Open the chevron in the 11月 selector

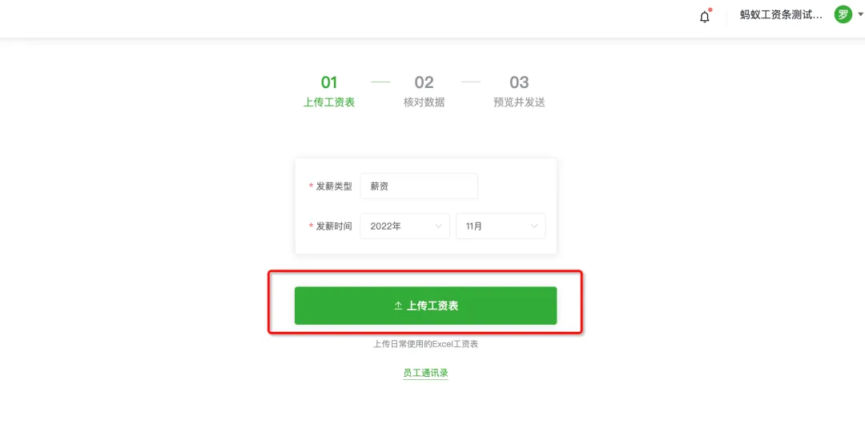click(534, 226)
